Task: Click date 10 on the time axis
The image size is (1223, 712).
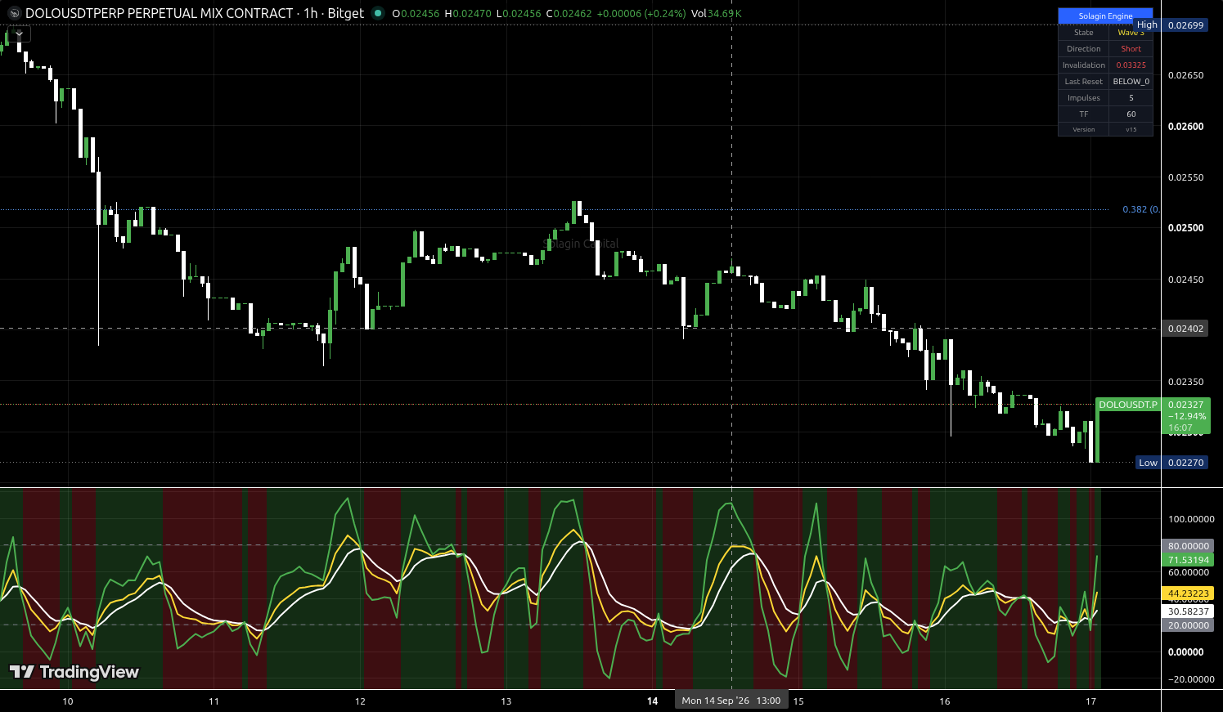Action: (68, 701)
